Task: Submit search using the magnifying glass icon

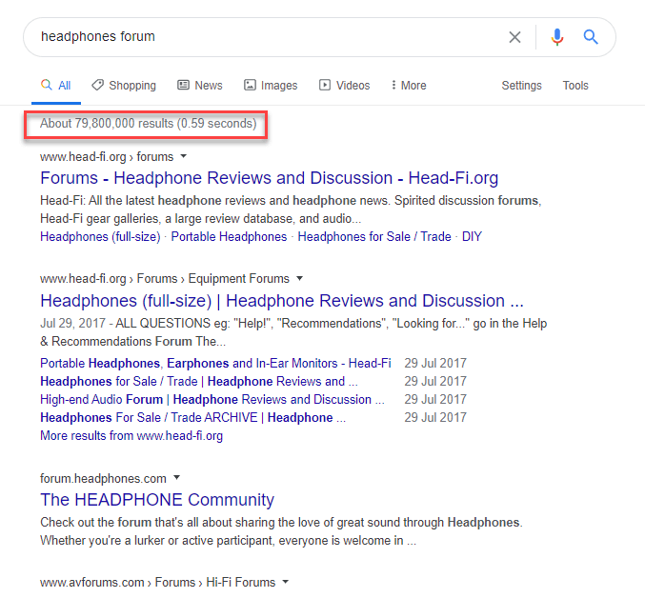Action: (591, 37)
